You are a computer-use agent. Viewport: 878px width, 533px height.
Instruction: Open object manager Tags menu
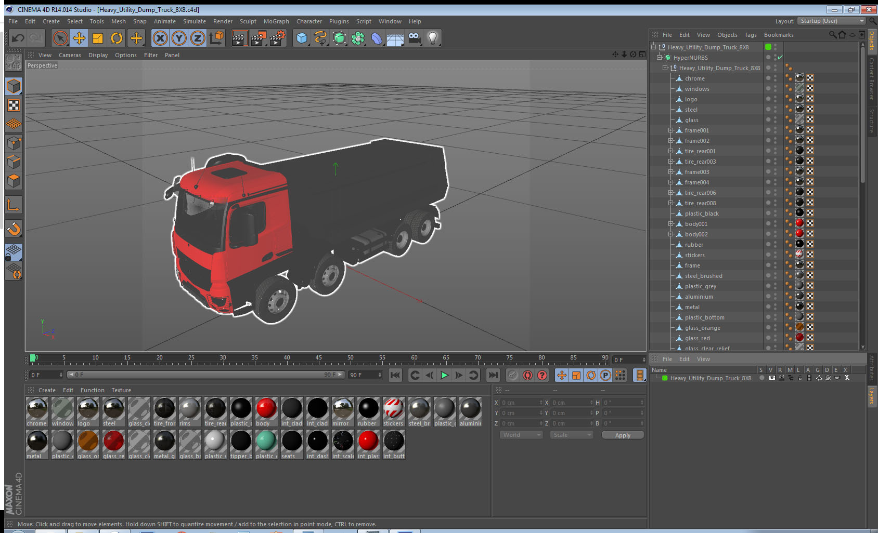pyautogui.click(x=751, y=35)
